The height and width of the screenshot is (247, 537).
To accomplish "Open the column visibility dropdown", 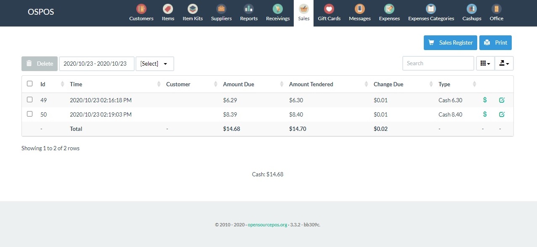I will tap(485, 63).
